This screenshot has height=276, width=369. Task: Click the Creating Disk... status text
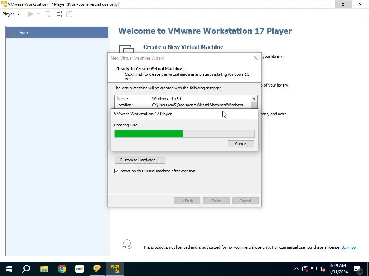click(127, 125)
